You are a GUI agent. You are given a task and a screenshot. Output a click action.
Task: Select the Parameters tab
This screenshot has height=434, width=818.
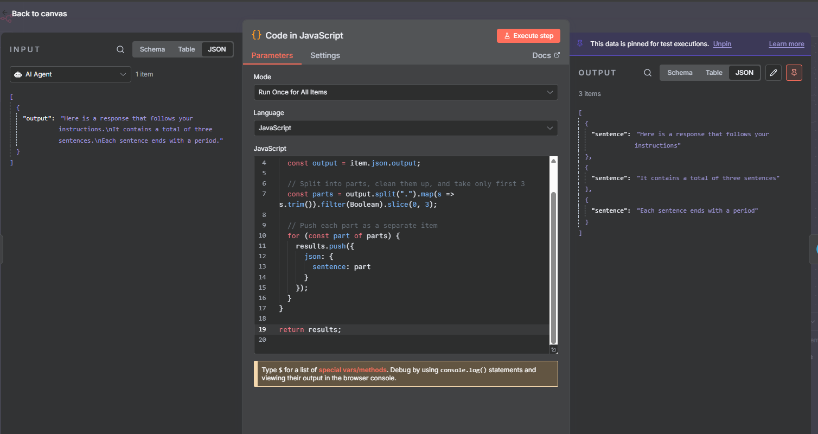(x=272, y=55)
